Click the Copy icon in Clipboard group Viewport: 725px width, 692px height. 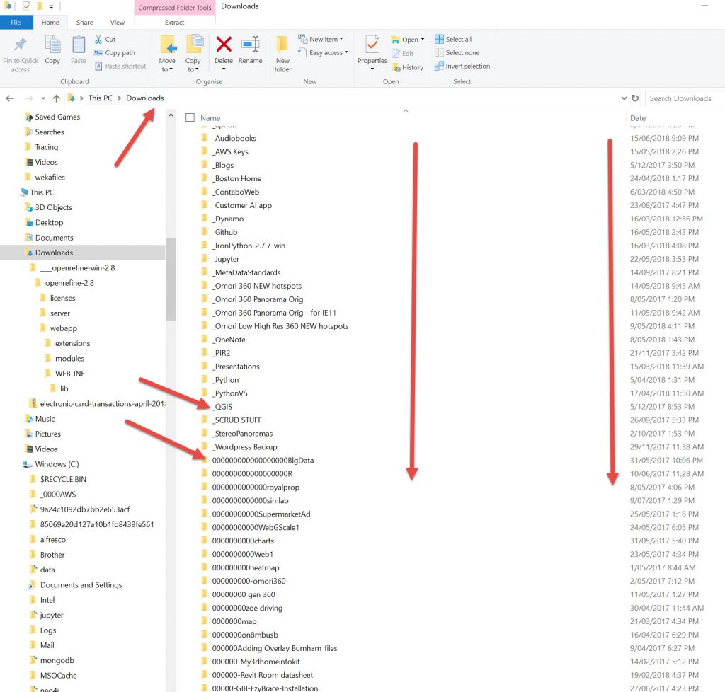point(52,47)
